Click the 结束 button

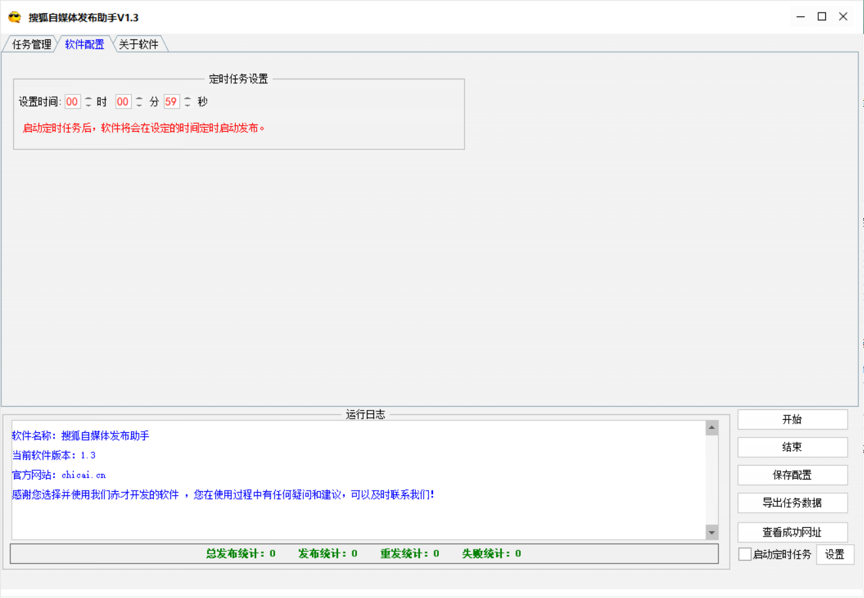pos(793,447)
